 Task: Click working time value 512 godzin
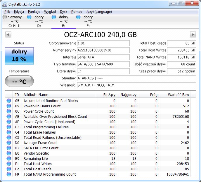click(x=182, y=71)
